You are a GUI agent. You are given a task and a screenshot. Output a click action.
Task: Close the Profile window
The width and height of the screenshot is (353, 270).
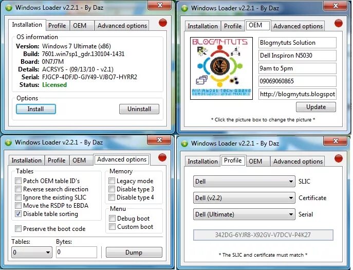point(336,141)
